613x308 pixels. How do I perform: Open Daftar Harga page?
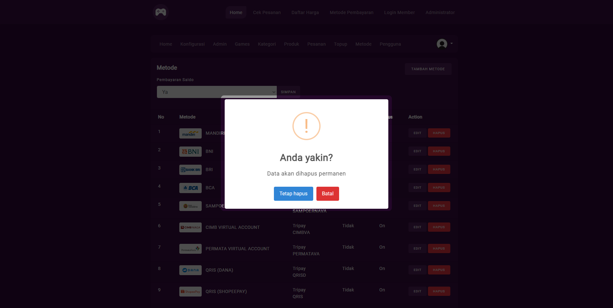coord(305,12)
